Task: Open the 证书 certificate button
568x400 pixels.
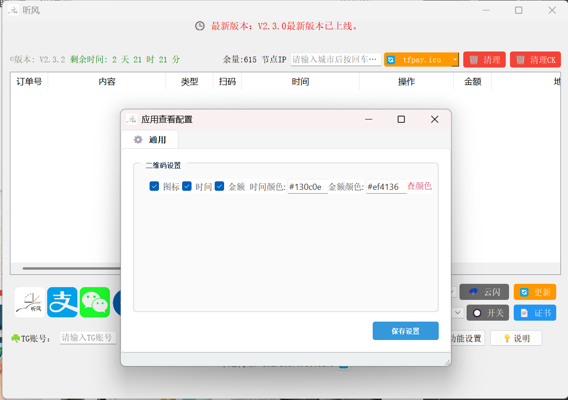Action: tap(535, 313)
